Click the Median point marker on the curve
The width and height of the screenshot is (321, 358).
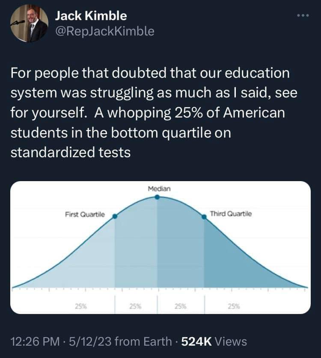pos(158,197)
